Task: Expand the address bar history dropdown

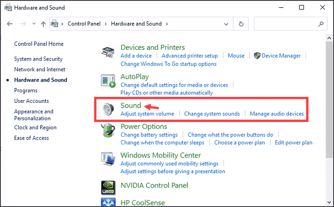Action: tap(226, 24)
